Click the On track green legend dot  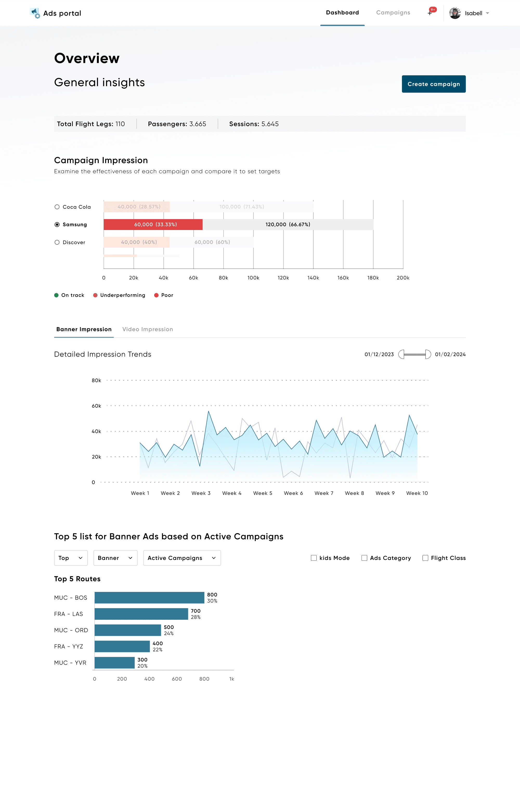56,295
